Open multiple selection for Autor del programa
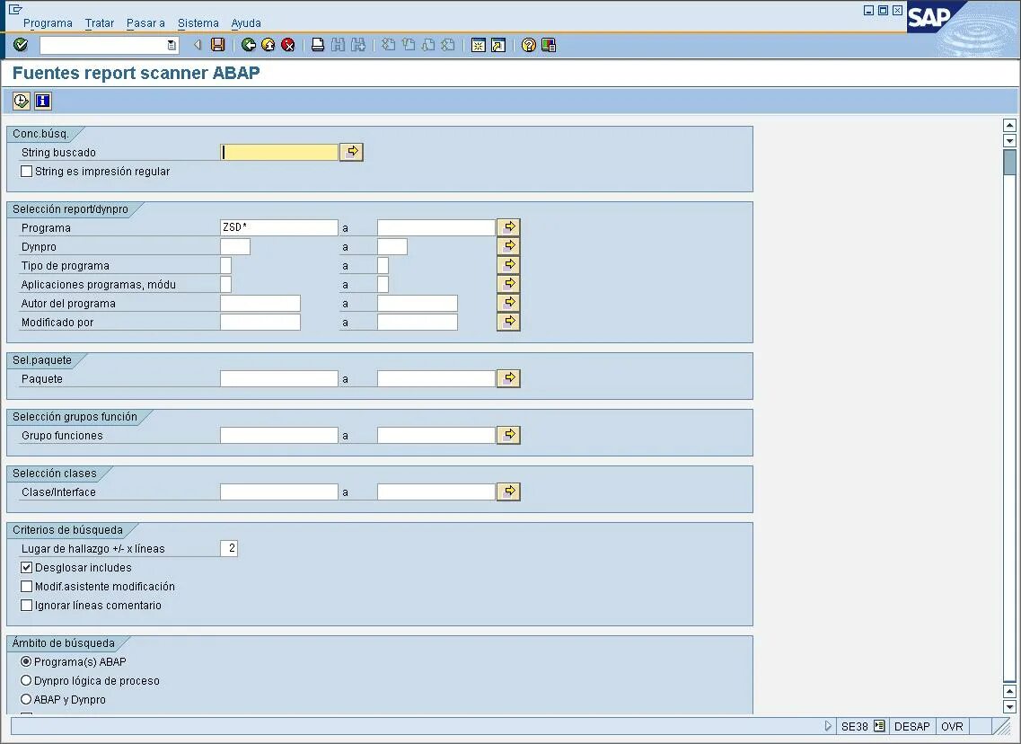1021x744 pixels. (x=508, y=303)
